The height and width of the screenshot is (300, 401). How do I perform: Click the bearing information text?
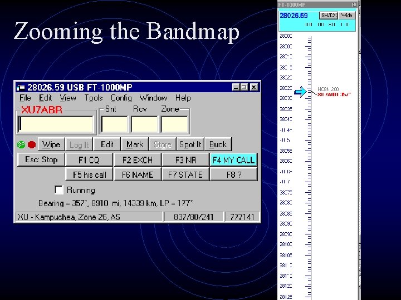point(115,203)
